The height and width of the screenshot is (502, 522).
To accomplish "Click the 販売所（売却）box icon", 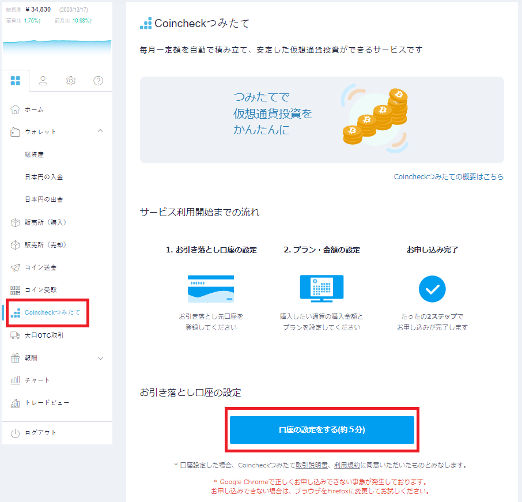I will pos(15,245).
